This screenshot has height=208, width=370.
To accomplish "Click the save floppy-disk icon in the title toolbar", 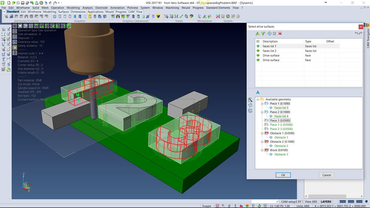I will coord(23,3).
